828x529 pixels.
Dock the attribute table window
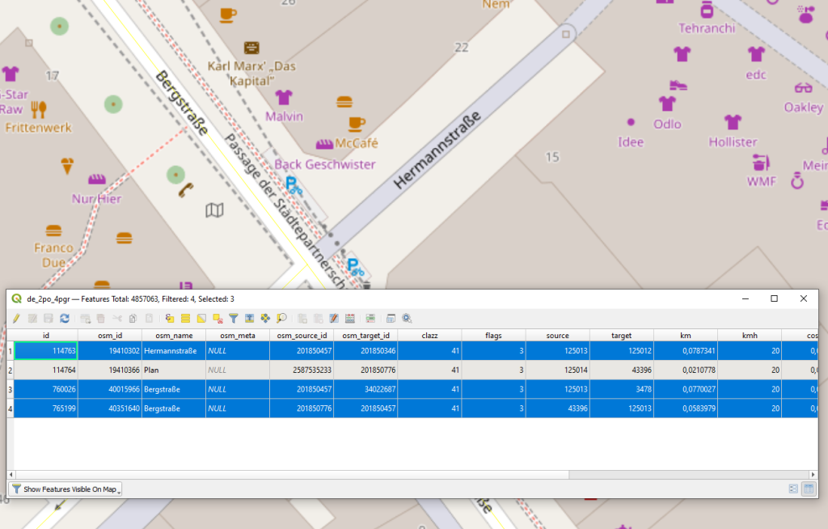click(391, 319)
